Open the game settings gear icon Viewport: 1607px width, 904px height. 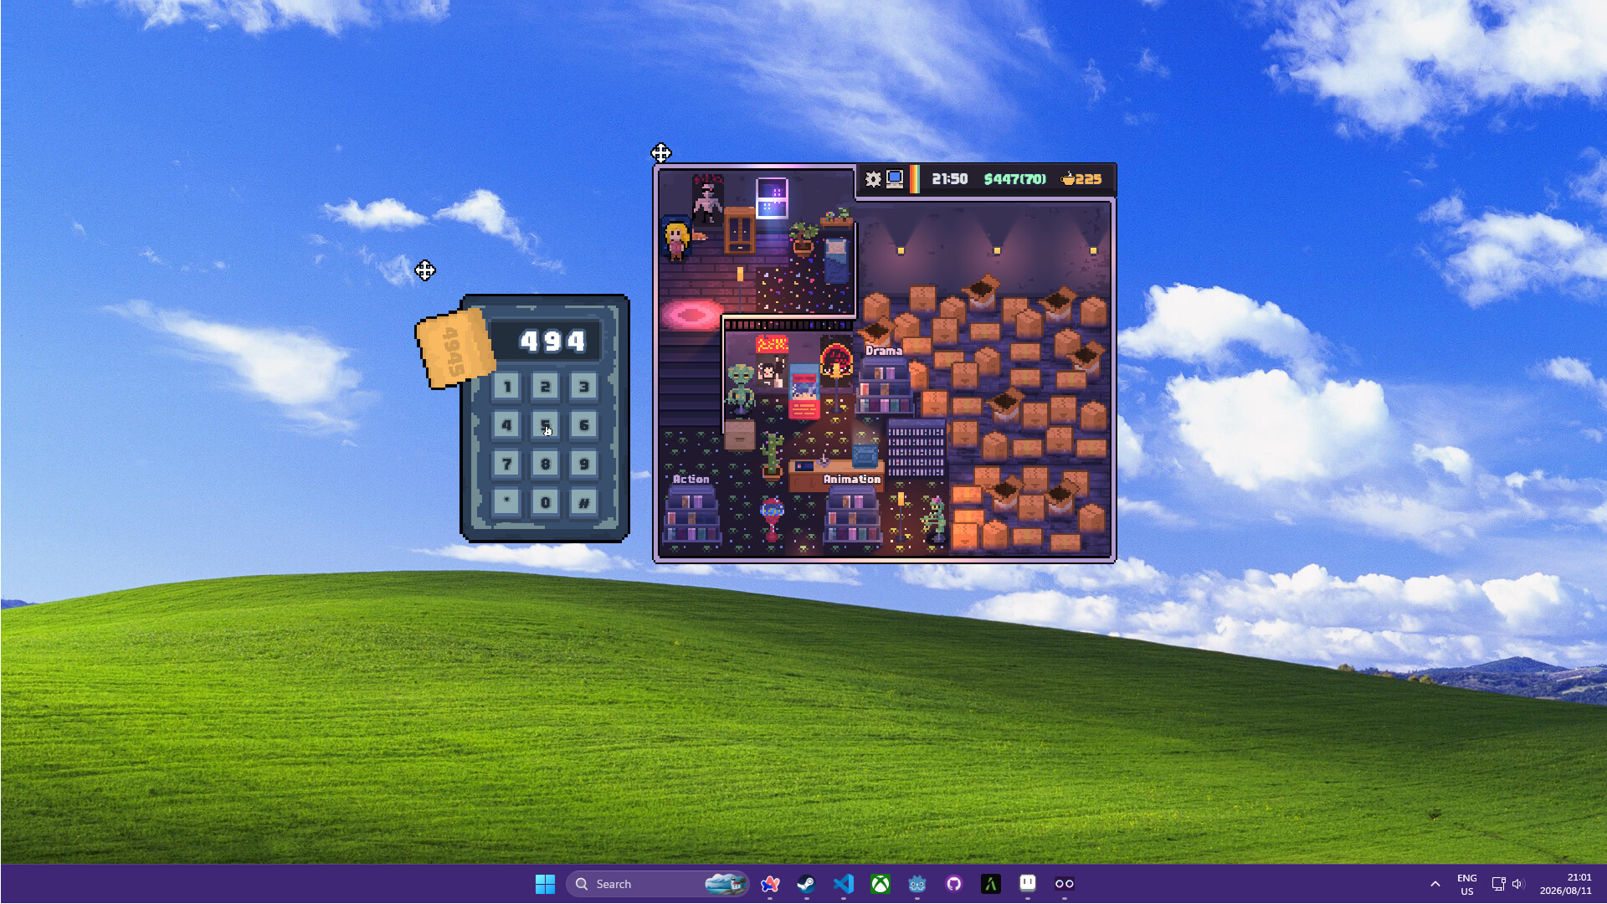[873, 179]
